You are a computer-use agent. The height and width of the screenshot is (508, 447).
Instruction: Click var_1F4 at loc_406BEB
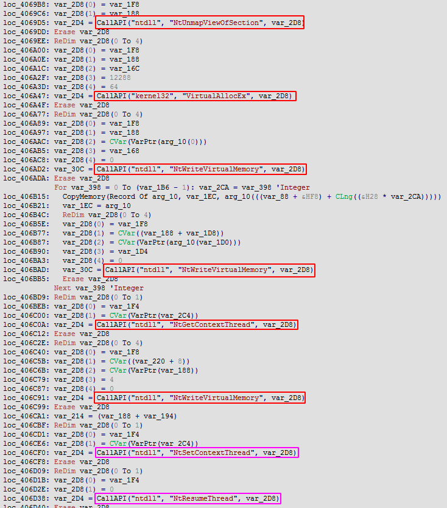[124, 306]
